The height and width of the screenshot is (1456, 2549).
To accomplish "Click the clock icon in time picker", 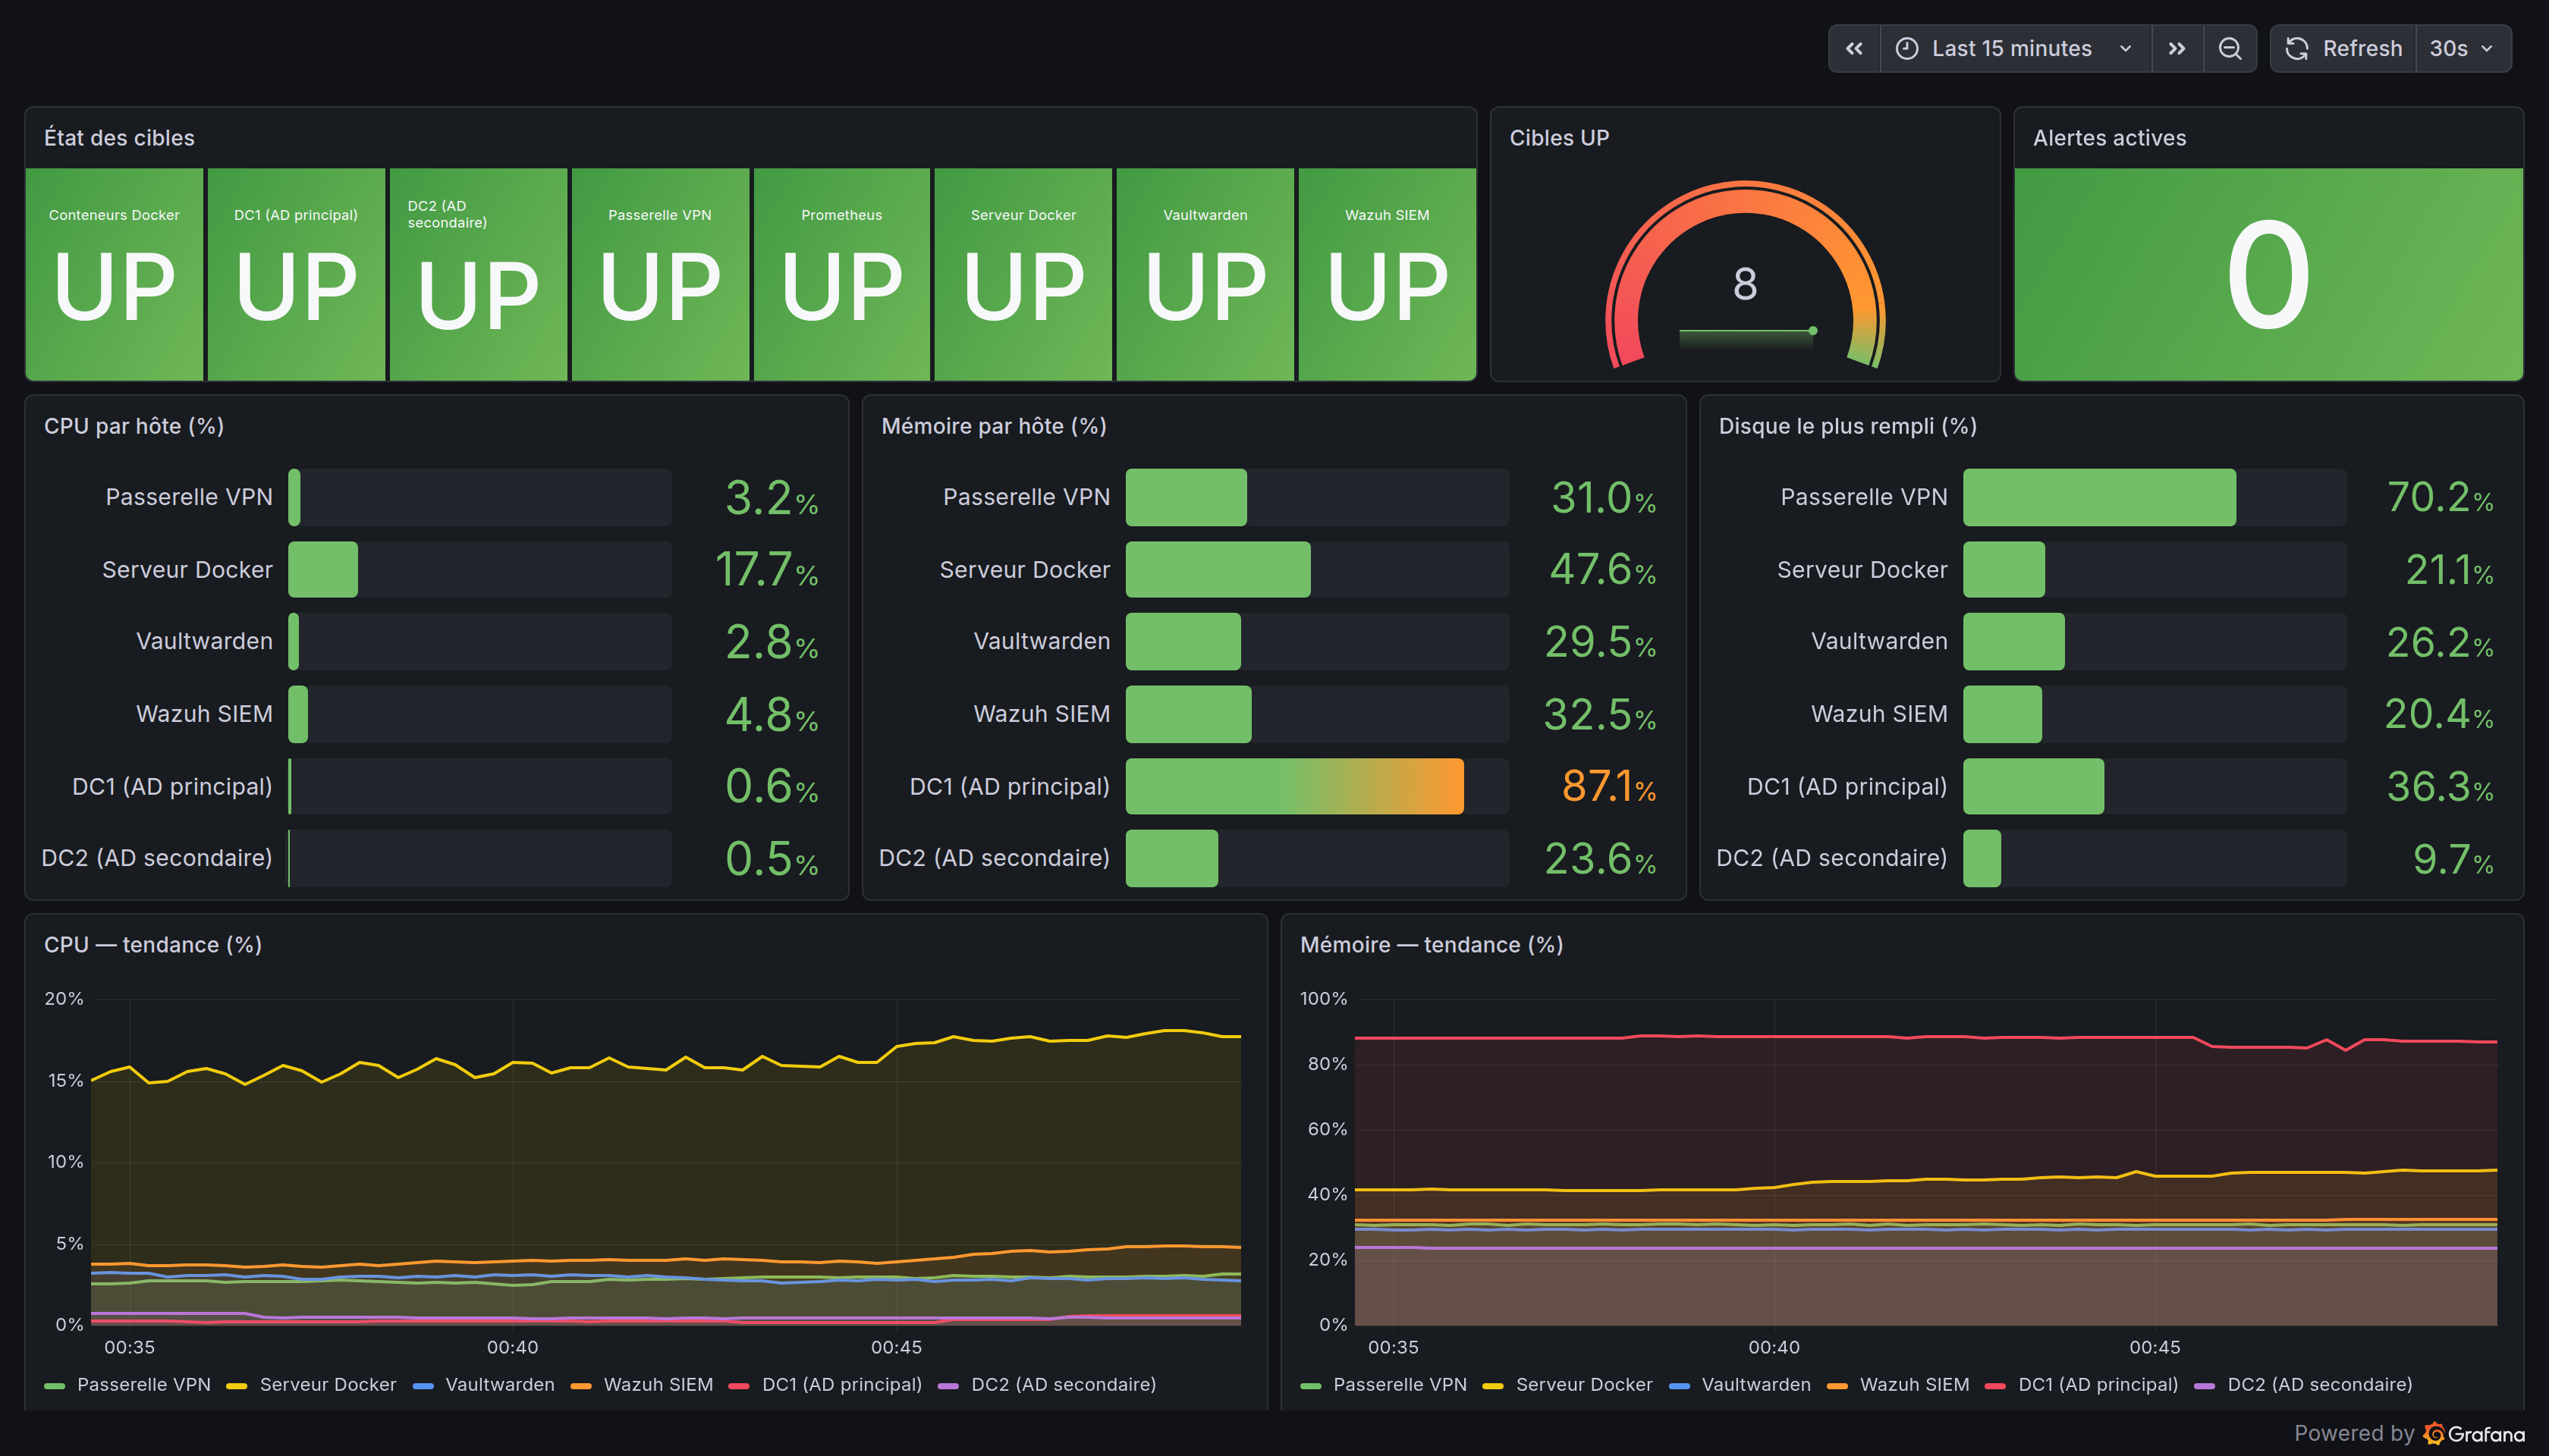I will (x=1906, y=48).
